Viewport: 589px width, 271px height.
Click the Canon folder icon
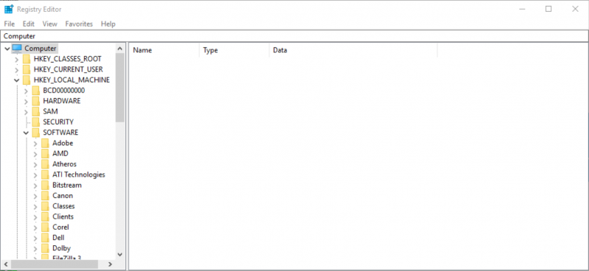[45, 196]
